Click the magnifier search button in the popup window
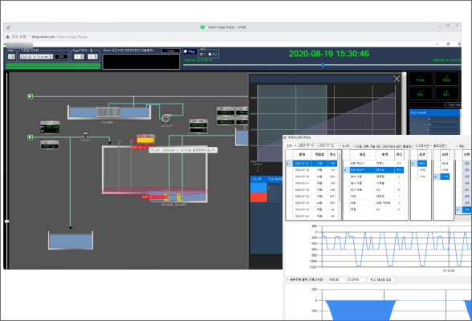Screen dimensions: 472x321 pos(345,145)
